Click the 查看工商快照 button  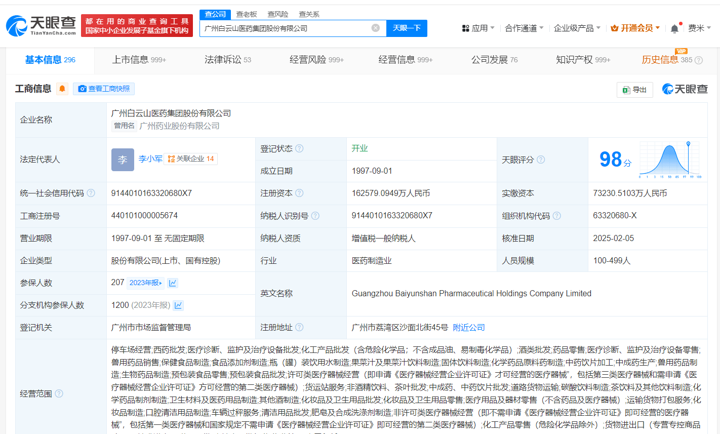104,89
